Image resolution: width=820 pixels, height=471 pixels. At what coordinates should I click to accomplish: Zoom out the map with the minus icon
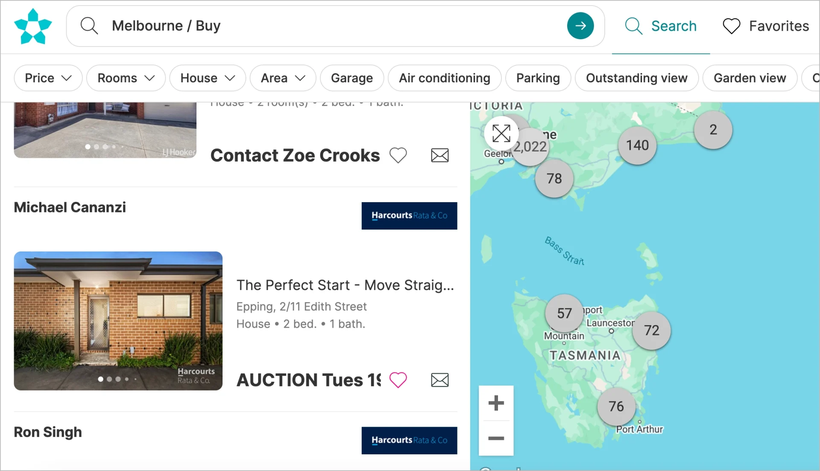495,439
